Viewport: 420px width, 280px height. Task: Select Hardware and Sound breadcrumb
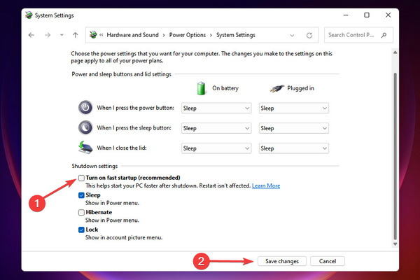132,35
